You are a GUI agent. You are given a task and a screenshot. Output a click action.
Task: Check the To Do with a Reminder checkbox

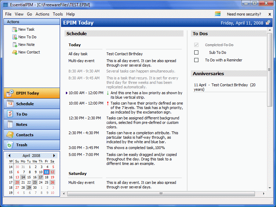196,60
